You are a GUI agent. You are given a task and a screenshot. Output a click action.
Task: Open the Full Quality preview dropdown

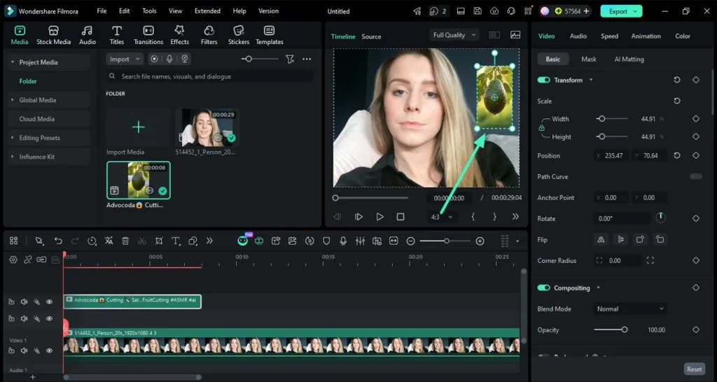pyautogui.click(x=454, y=35)
